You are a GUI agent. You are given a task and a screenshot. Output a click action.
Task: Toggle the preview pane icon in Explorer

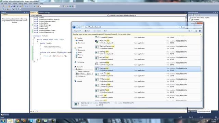tap(196, 31)
